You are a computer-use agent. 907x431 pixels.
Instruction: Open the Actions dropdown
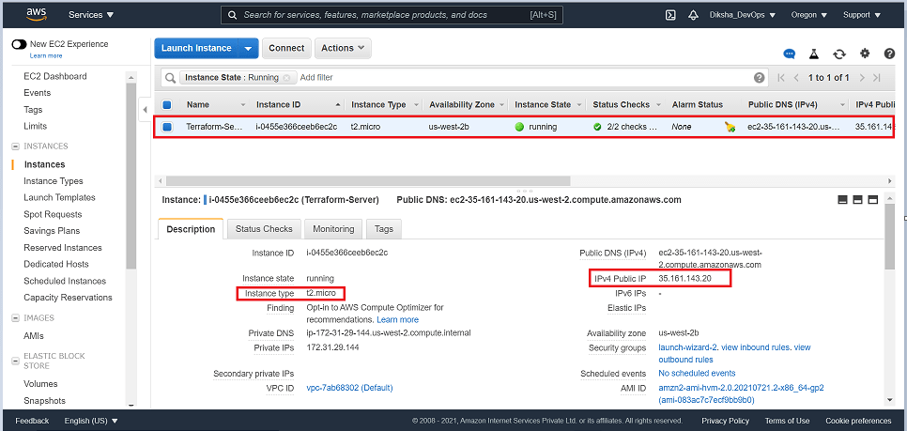click(343, 49)
